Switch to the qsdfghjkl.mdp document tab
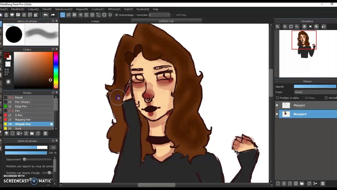This screenshot has width=337, height=190. (x=166, y=21)
